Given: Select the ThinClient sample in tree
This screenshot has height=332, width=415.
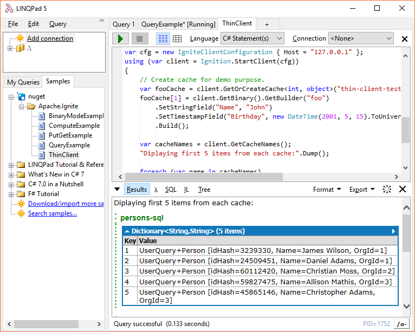Looking at the screenshot, I should pyautogui.click(x=63, y=155).
